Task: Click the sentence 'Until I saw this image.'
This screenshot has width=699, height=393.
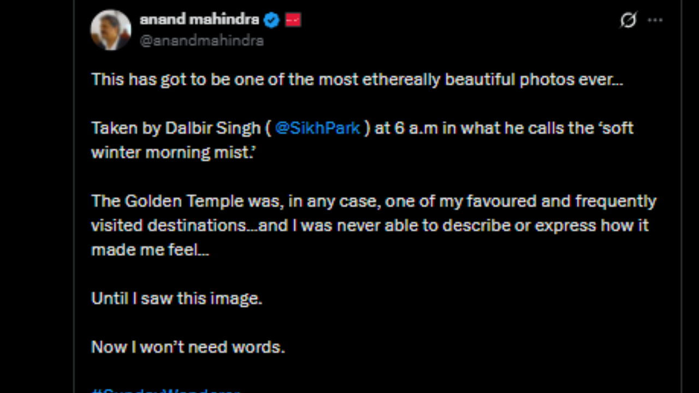Action: tap(176, 299)
